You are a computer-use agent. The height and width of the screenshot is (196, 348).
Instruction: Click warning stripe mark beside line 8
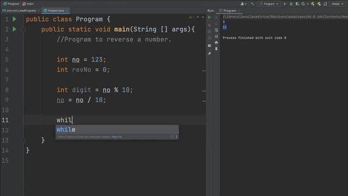point(204,91)
